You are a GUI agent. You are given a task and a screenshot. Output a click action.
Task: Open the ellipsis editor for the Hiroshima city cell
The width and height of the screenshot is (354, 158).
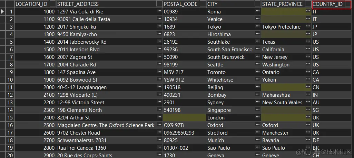point(258,34)
